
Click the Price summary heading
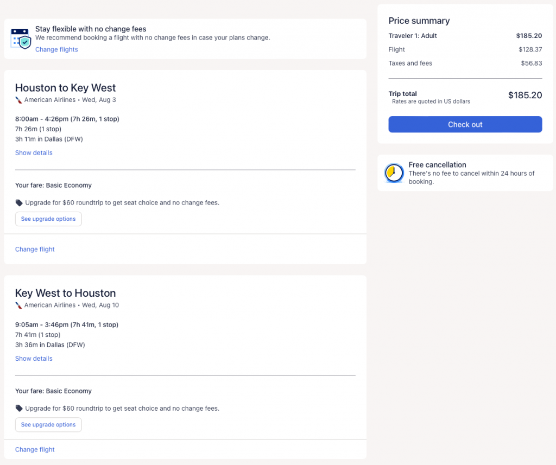tap(419, 21)
